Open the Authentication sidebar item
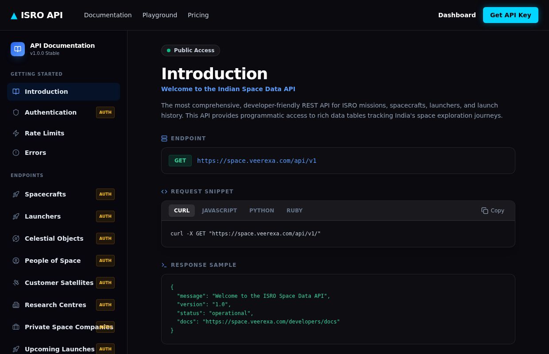This screenshot has height=354, width=549. (x=63, y=112)
